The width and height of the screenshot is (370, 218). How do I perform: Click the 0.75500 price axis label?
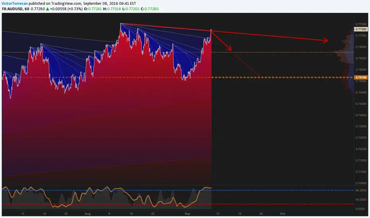coord(361,70)
